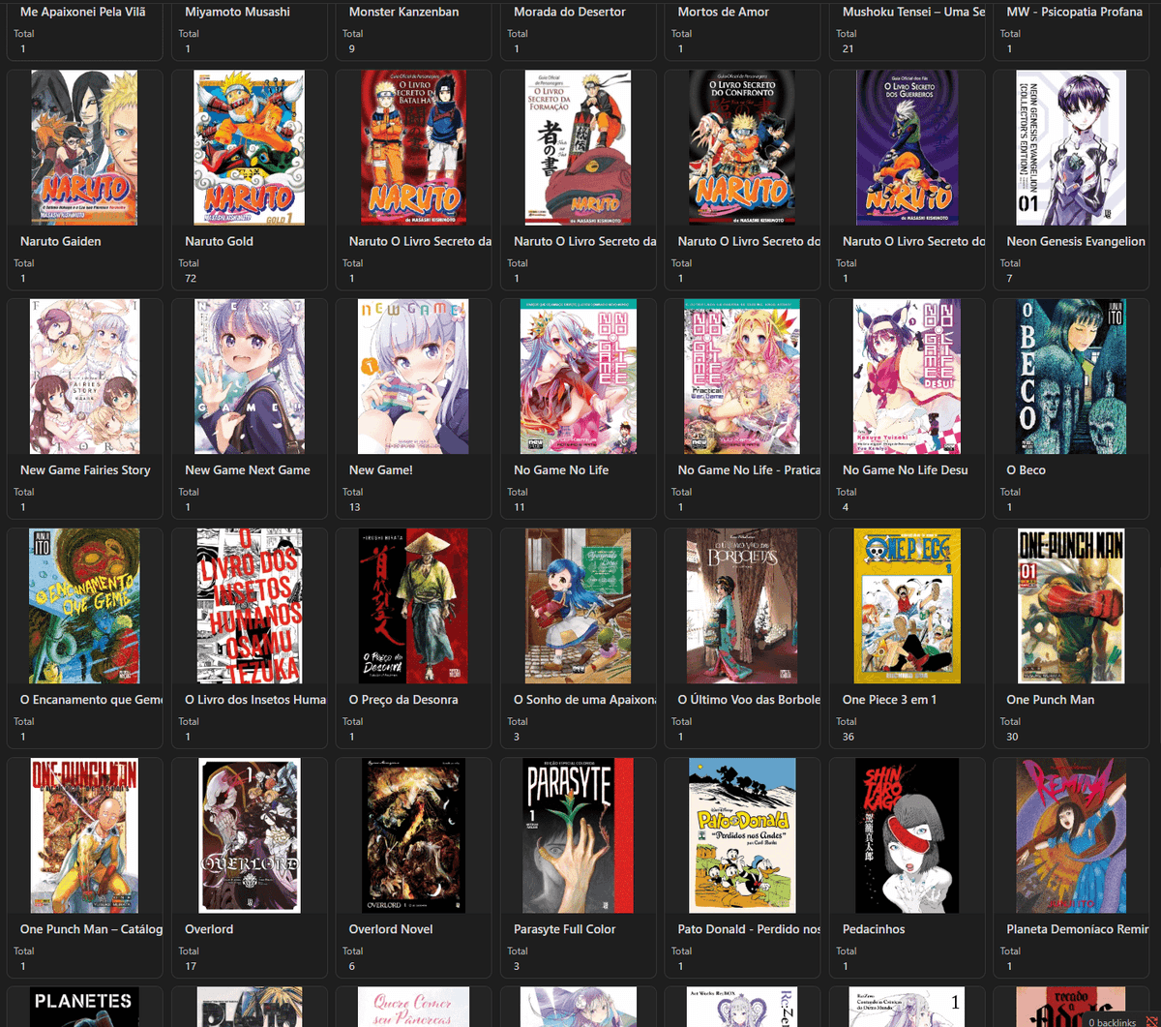Open the One Piece 3 em 1 cover

[x=907, y=606]
